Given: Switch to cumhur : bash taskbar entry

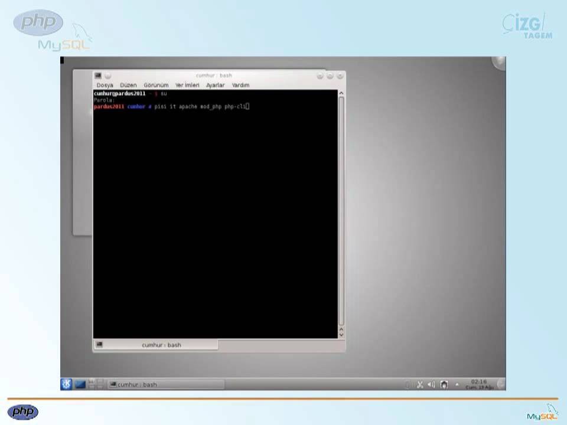Looking at the screenshot, I should (166, 384).
